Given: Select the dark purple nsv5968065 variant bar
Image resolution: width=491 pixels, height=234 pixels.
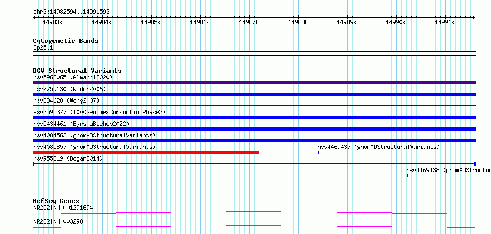Looking at the screenshot, I should coord(254,83).
